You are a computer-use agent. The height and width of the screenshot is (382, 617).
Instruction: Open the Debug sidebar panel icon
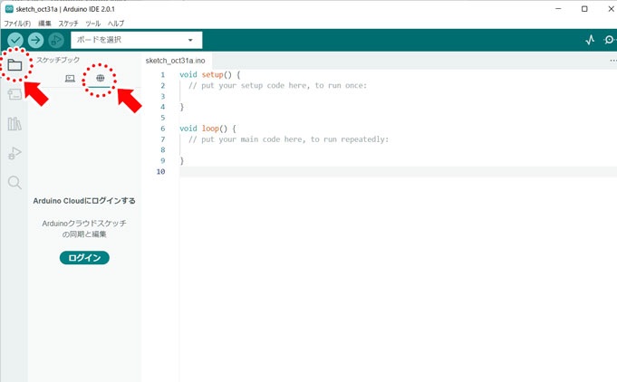pyautogui.click(x=14, y=153)
